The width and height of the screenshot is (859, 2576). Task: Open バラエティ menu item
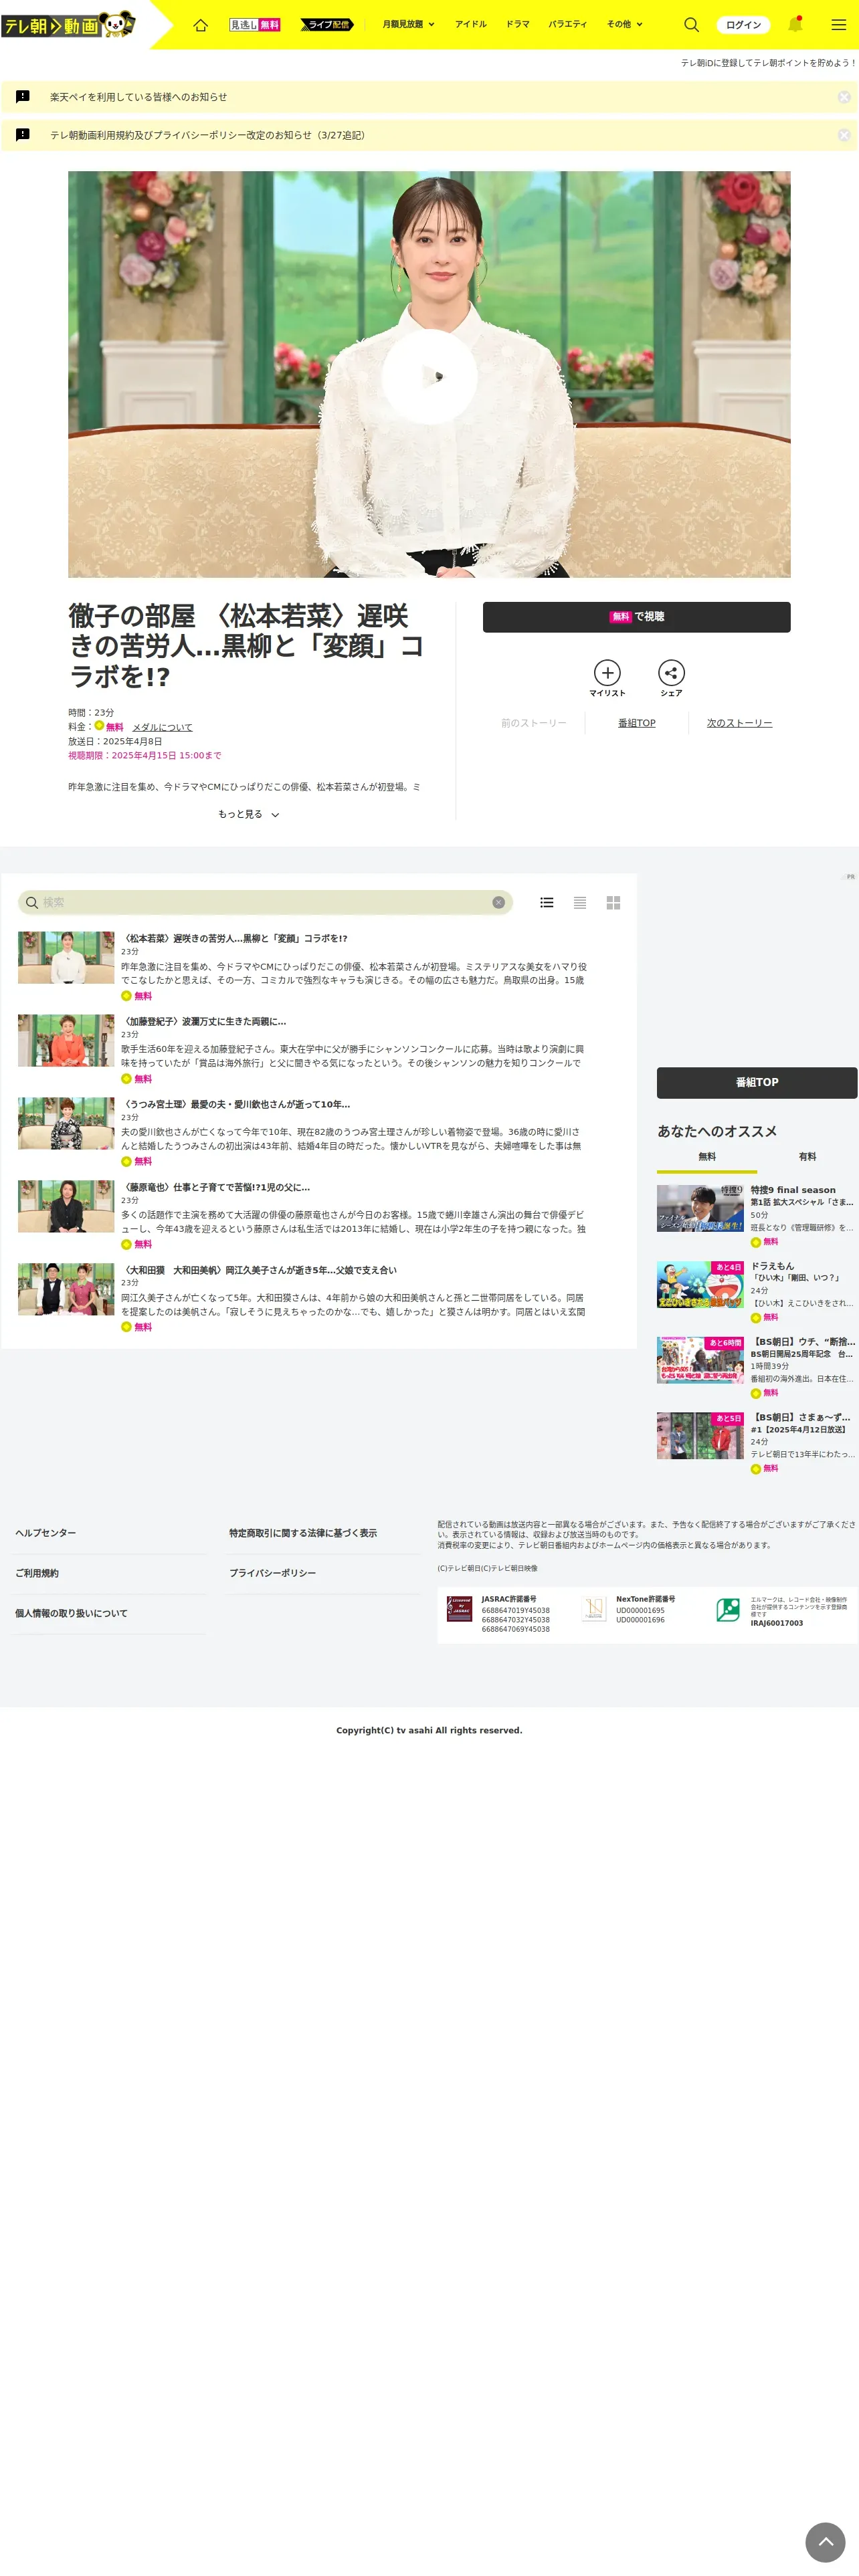(x=568, y=24)
